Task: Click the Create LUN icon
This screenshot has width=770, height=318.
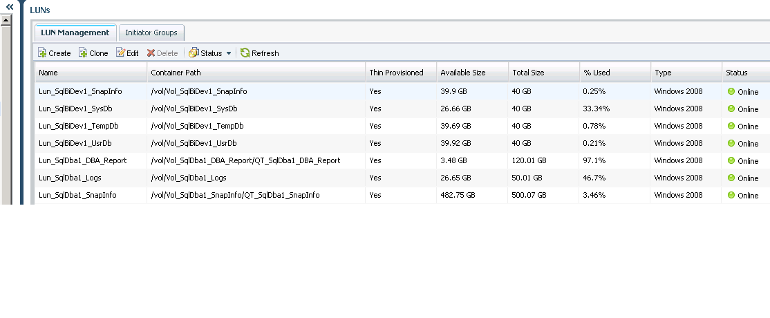Action: point(42,53)
